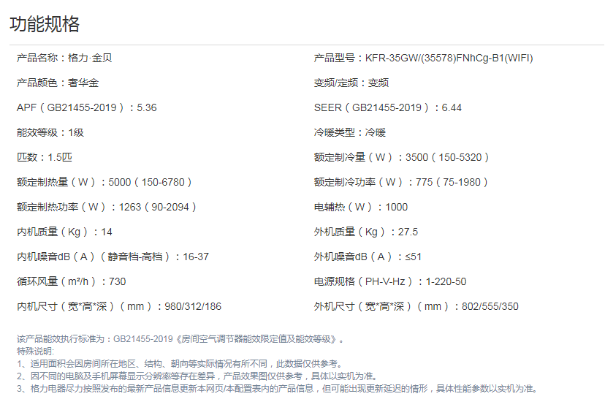This screenshot has height=410, width=605.
Task: Click the 电辅热 1000 entry
Action: [x=361, y=207]
